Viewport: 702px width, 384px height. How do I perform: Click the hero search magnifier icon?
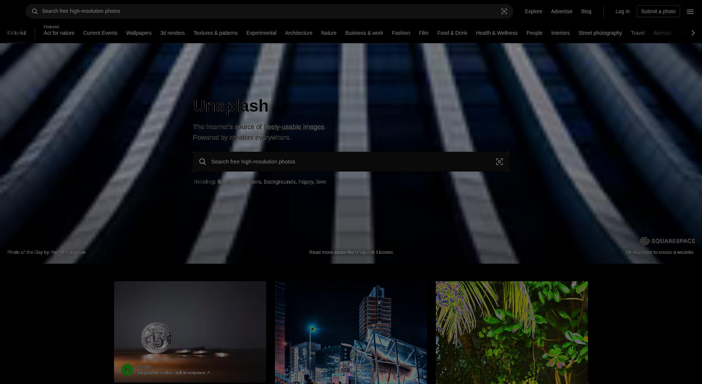coord(203,162)
